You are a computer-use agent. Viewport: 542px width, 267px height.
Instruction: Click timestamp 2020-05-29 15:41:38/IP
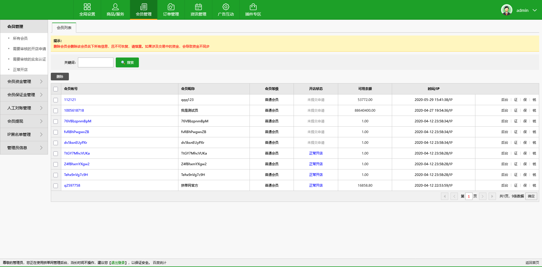pyautogui.click(x=434, y=100)
